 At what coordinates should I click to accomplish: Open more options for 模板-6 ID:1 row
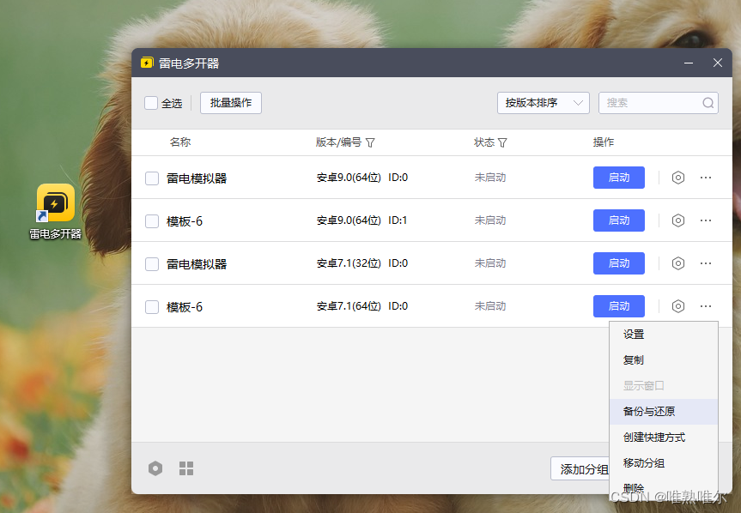706,220
